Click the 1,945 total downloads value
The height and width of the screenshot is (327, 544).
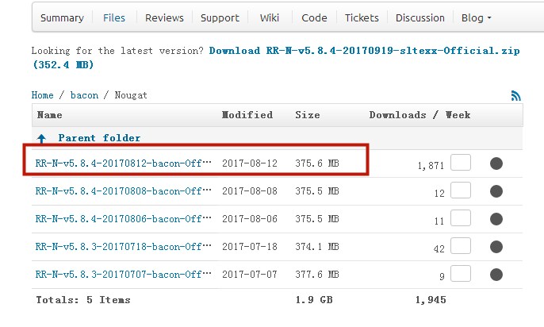pyautogui.click(x=431, y=299)
